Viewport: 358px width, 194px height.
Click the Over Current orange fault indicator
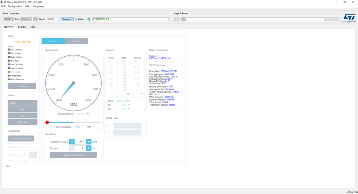tap(9, 72)
